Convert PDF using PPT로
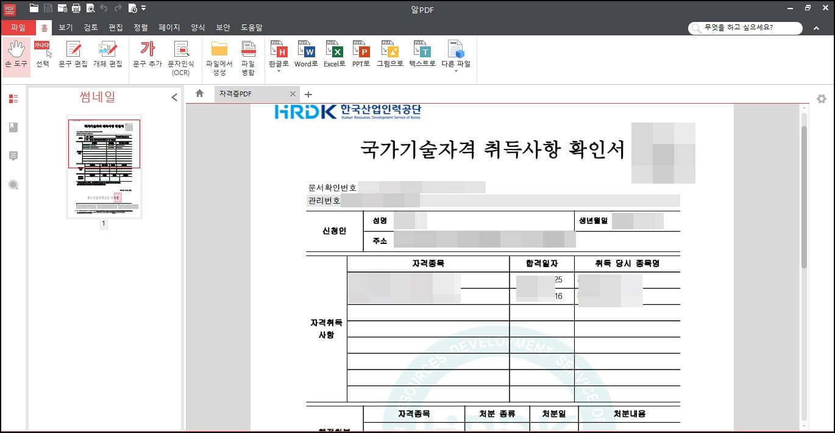This screenshot has height=433, width=835. pyautogui.click(x=361, y=54)
